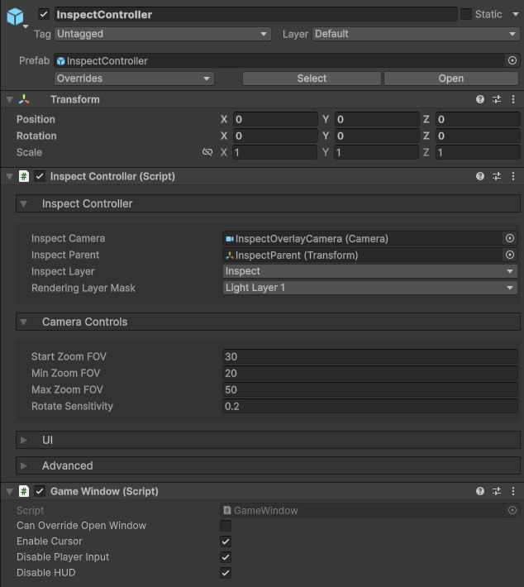The height and width of the screenshot is (587, 524).
Task: Click the prefab Open button
Action: 450,79
